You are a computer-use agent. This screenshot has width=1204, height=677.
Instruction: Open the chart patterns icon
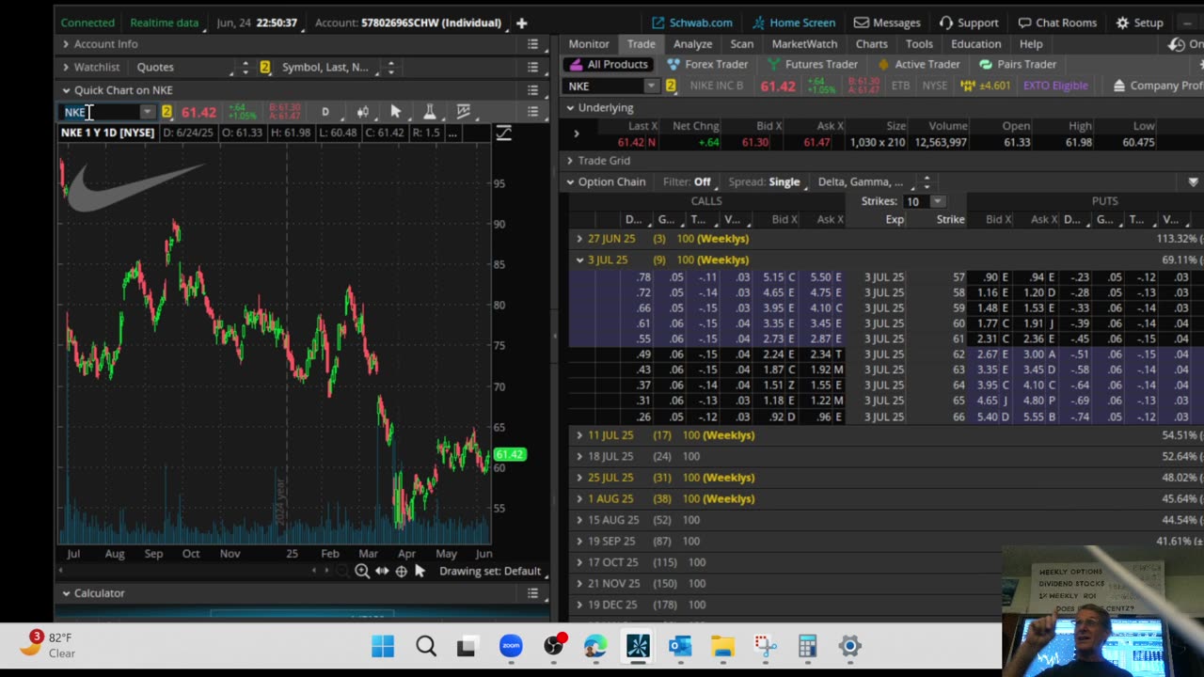(463, 112)
